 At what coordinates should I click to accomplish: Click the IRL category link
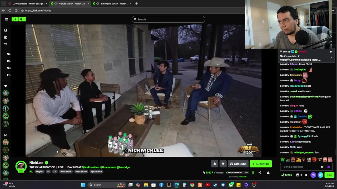(31, 171)
